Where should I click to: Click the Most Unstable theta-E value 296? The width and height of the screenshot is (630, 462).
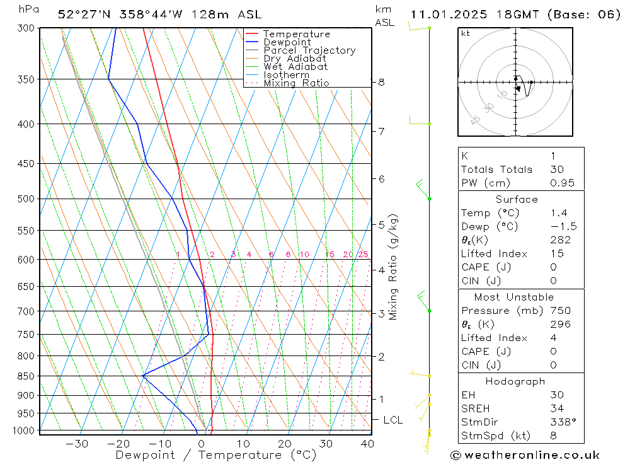click(561, 325)
